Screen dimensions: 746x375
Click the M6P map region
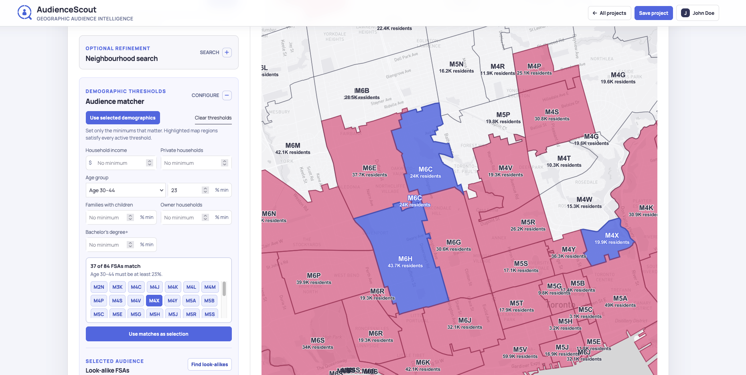point(314,279)
